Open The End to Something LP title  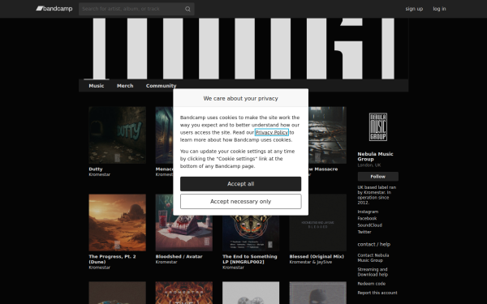(250, 259)
